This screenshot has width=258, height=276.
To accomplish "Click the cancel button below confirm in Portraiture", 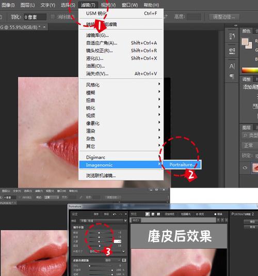I will click(251, 227).
